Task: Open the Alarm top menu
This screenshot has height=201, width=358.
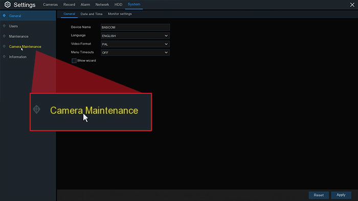Action: tap(85, 5)
